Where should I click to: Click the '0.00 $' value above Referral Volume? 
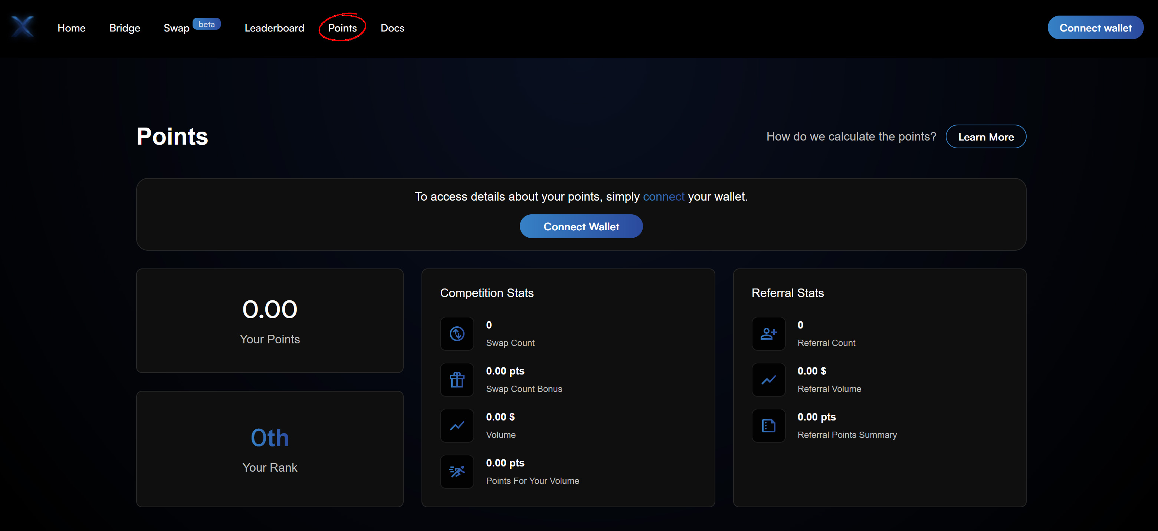tap(812, 370)
